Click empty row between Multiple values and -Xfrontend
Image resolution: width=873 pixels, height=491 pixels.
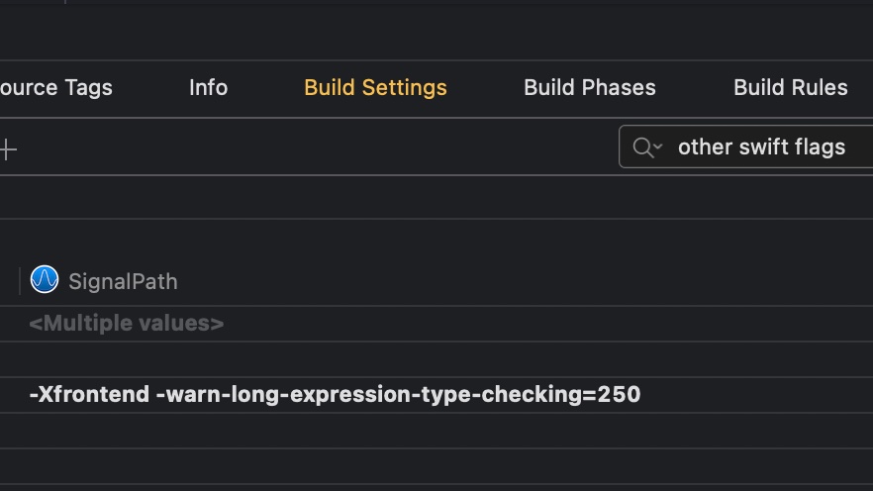(x=396, y=359)
